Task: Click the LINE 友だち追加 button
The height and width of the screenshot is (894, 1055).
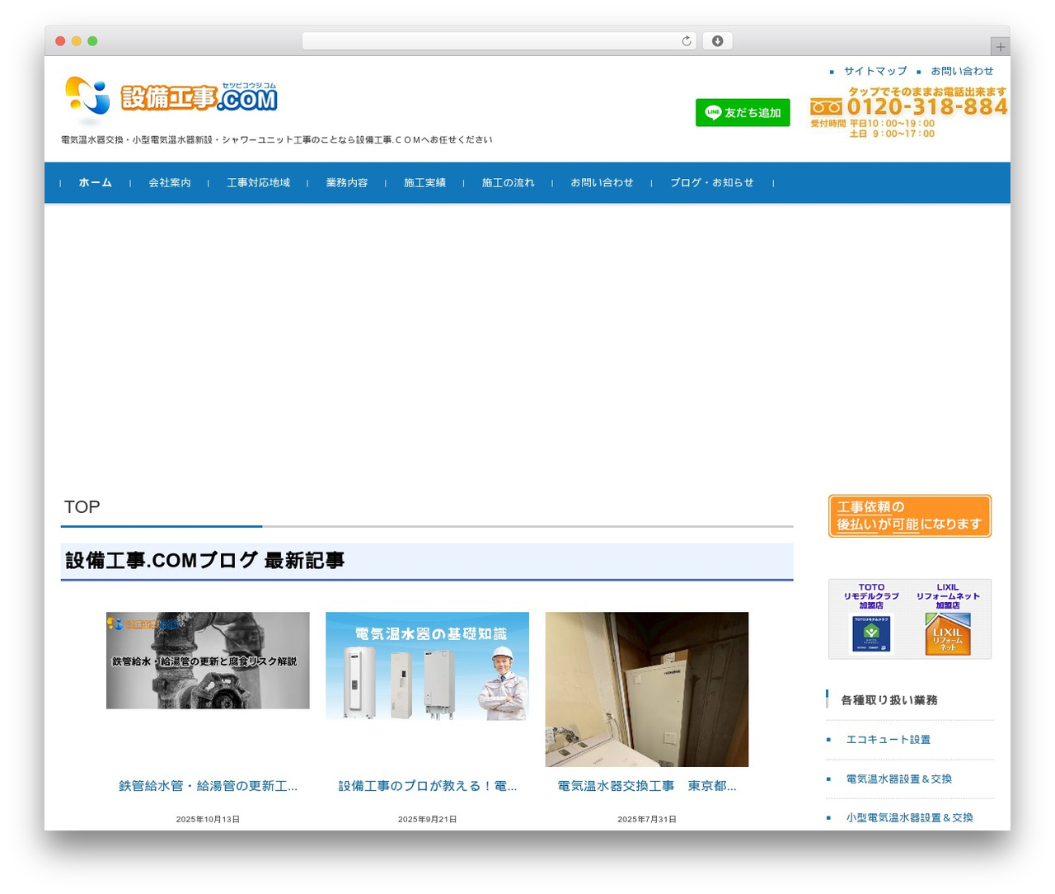Action: (743, 113)
